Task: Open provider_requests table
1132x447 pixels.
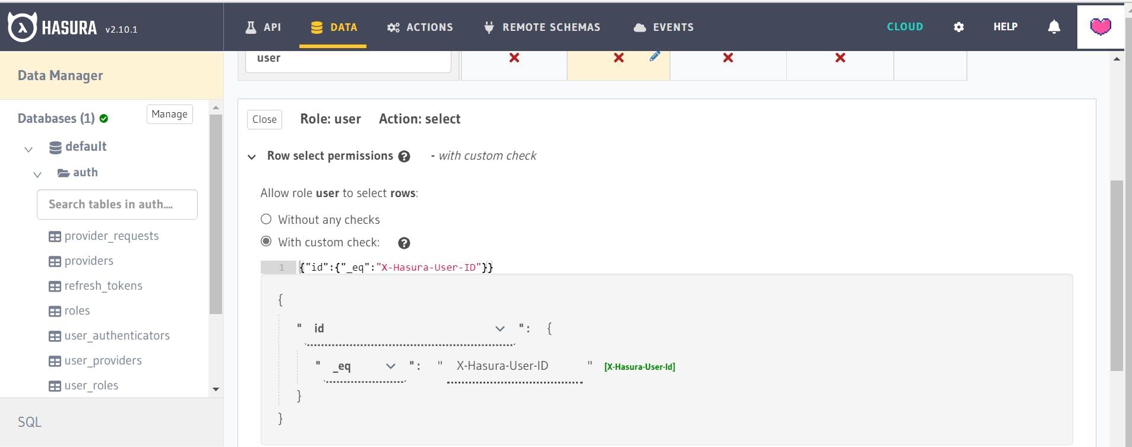Action: point(111,236)
